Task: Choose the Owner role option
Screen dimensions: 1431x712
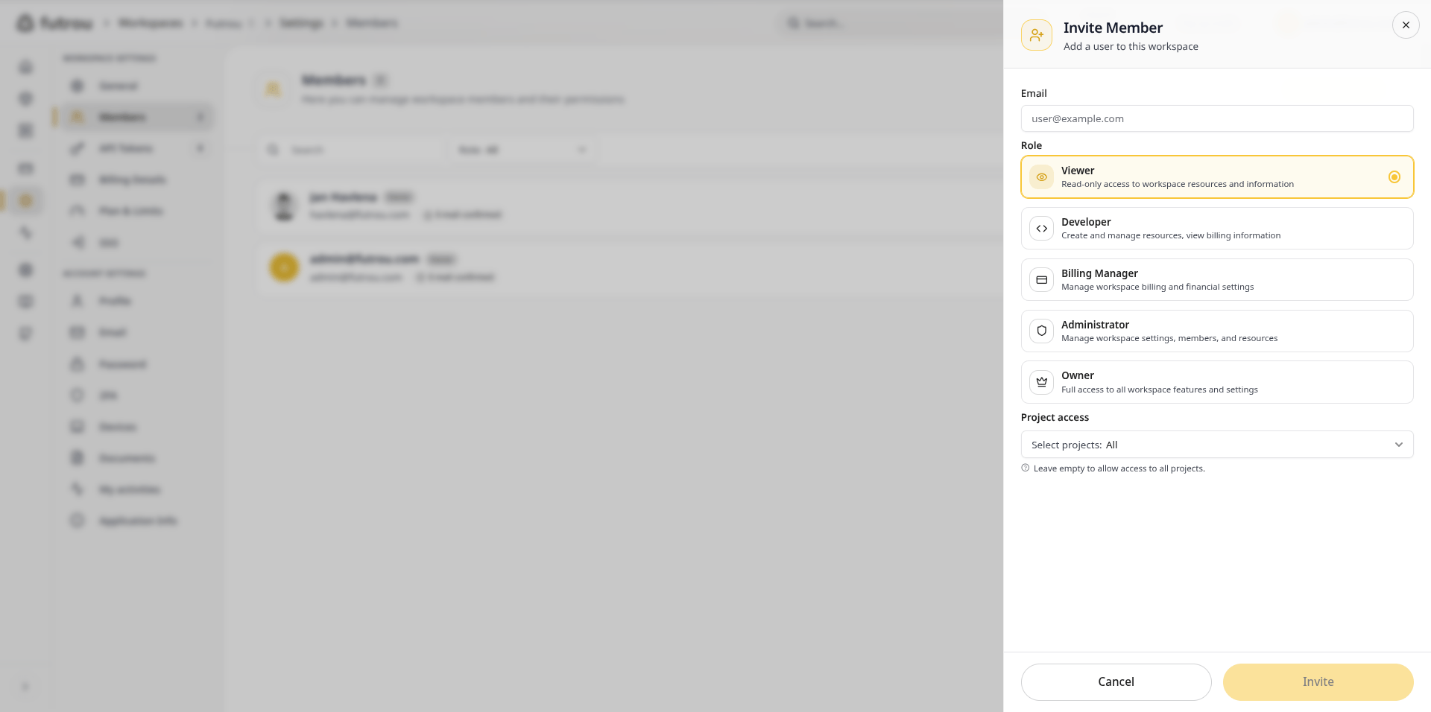Action: click(x=1217, y=382)
